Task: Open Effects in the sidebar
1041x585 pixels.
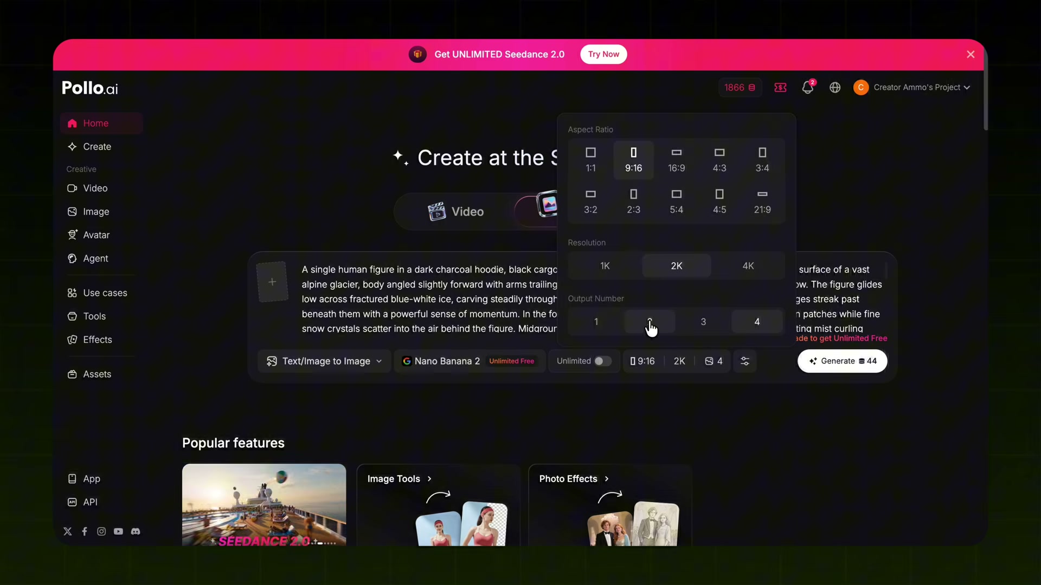Action: click(101, 340)
